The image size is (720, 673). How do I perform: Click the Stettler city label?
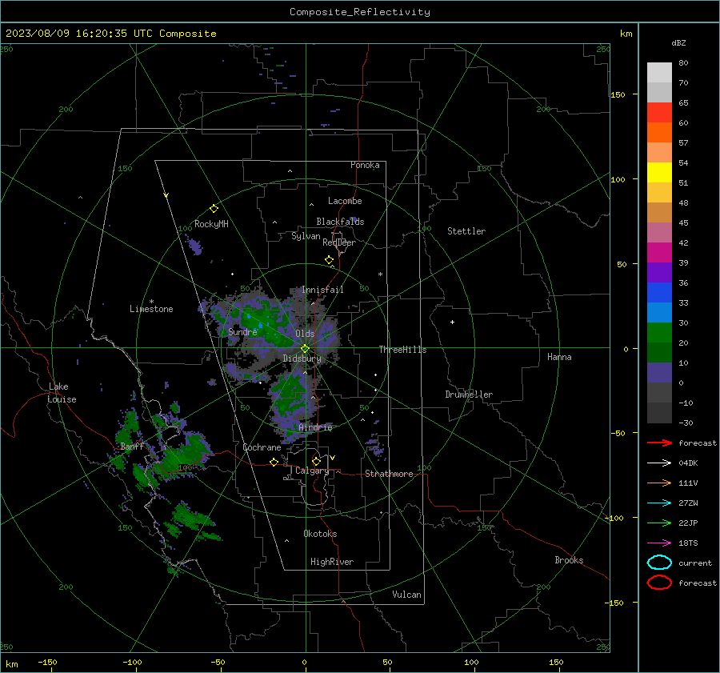click(466, 231)
